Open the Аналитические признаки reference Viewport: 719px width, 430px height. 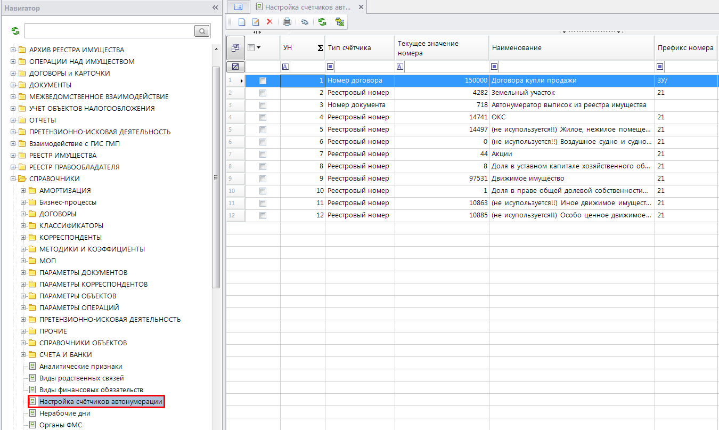[x=80, y=367]
